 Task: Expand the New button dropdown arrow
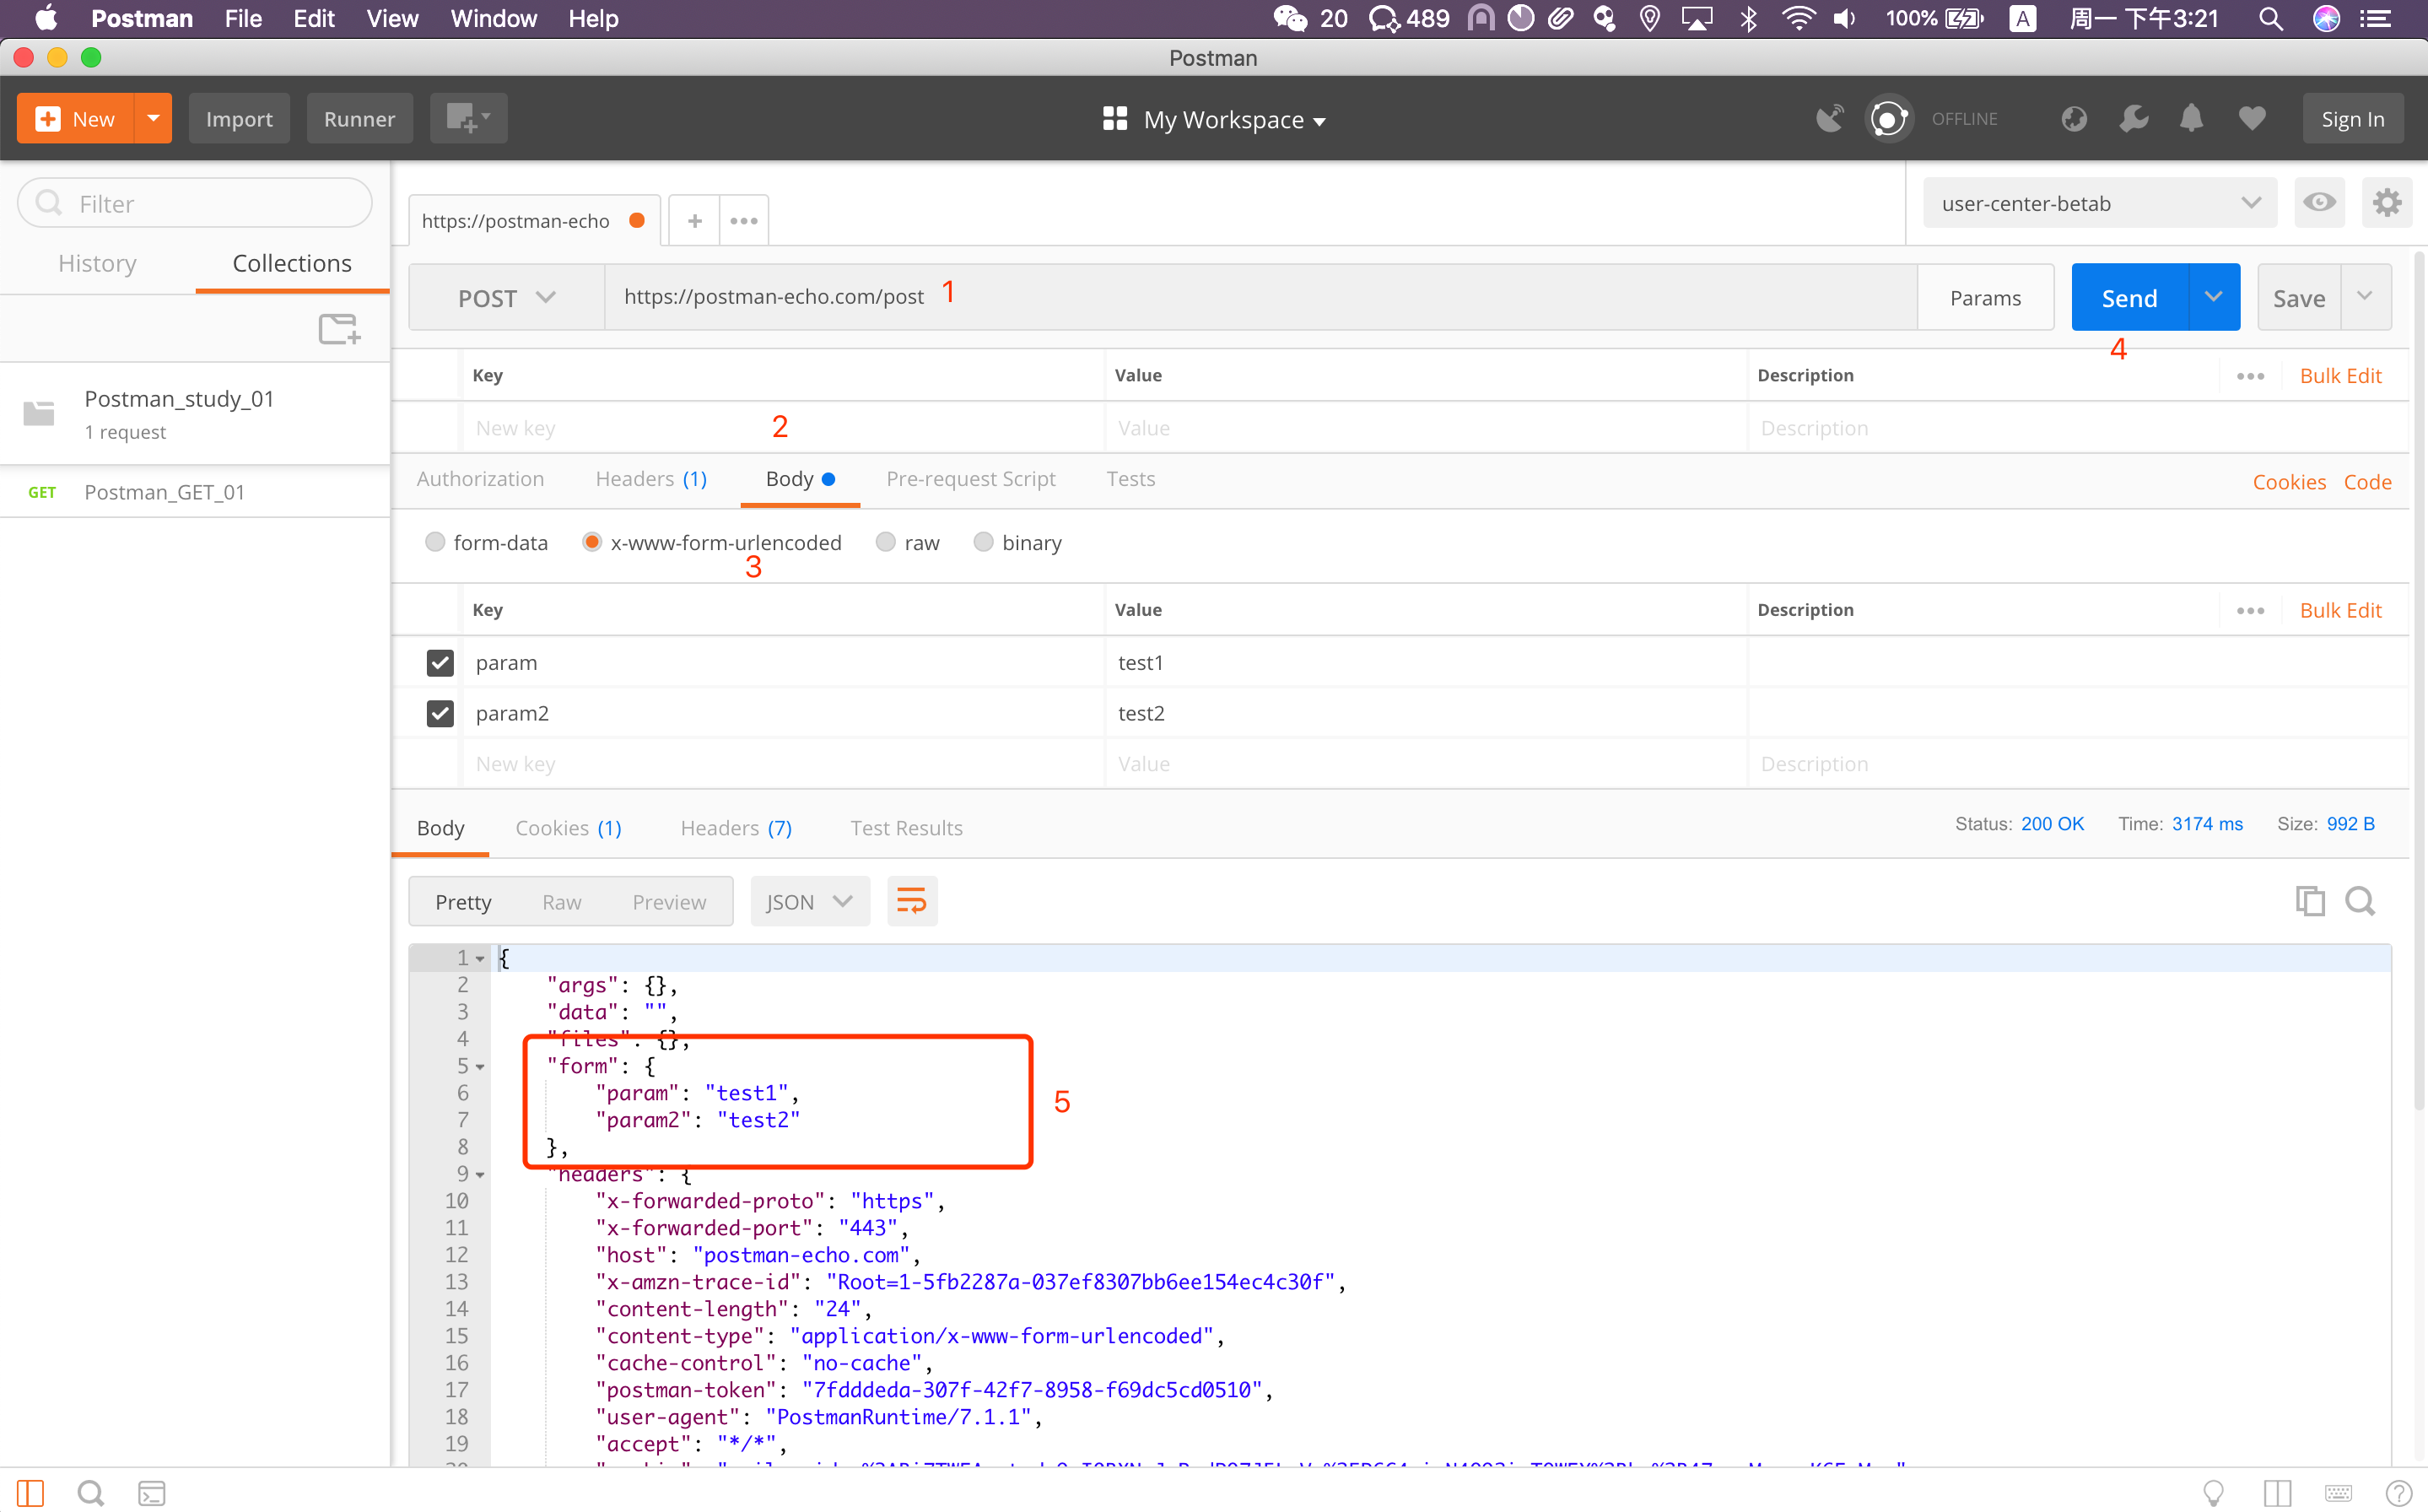153,119
